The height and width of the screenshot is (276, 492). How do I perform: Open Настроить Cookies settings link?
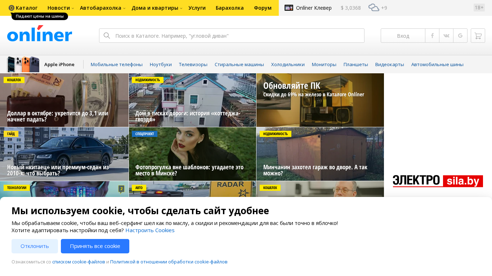click(x=150, y=230)
